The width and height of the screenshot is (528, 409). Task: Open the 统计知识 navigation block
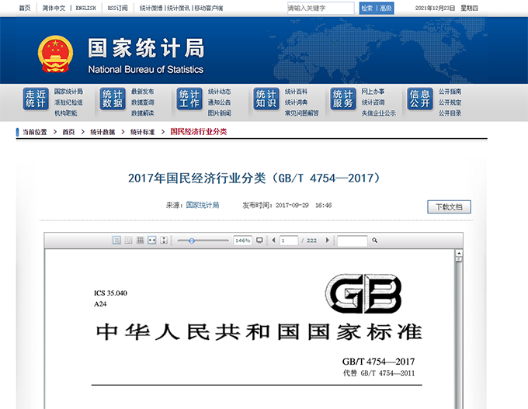click(x=266, y=99)
